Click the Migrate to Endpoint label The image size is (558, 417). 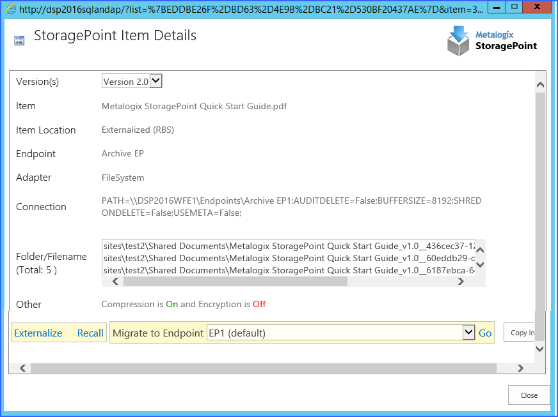coord(157,333)
